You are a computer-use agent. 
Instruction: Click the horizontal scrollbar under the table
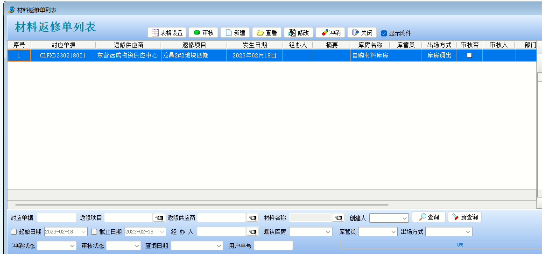tap(201, 205)
